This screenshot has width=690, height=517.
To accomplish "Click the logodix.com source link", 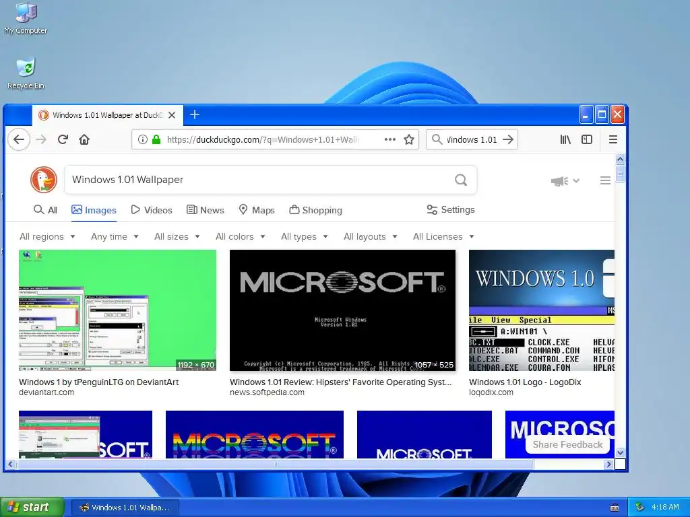I will (x=491, y=392).
